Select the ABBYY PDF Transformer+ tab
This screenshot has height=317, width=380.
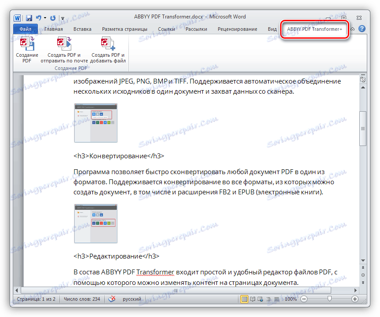coord(314,29)
